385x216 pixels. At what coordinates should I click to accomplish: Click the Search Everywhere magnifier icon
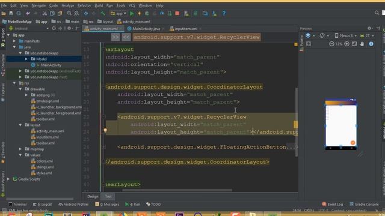click(x=377, y=13)
